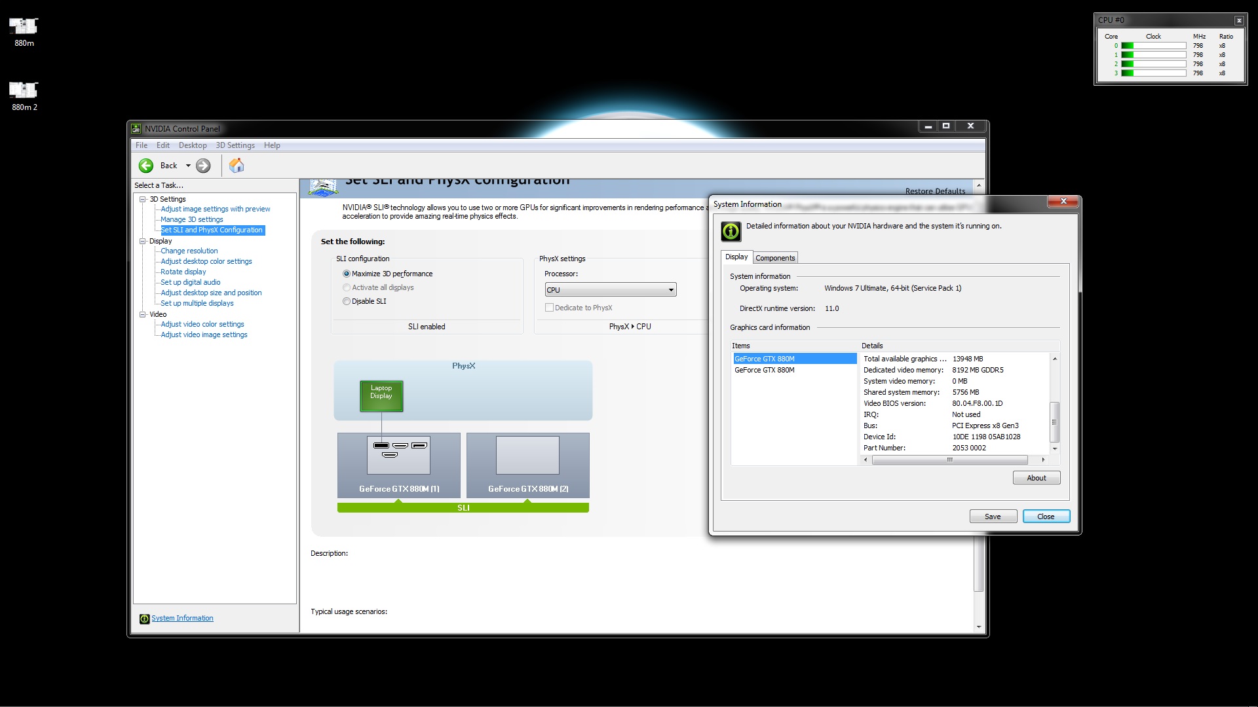
Task: Close the System Information dialog
Action: (x=1063, y=201)
